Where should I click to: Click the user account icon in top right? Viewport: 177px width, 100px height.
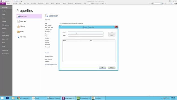click(x=175, y=4)
